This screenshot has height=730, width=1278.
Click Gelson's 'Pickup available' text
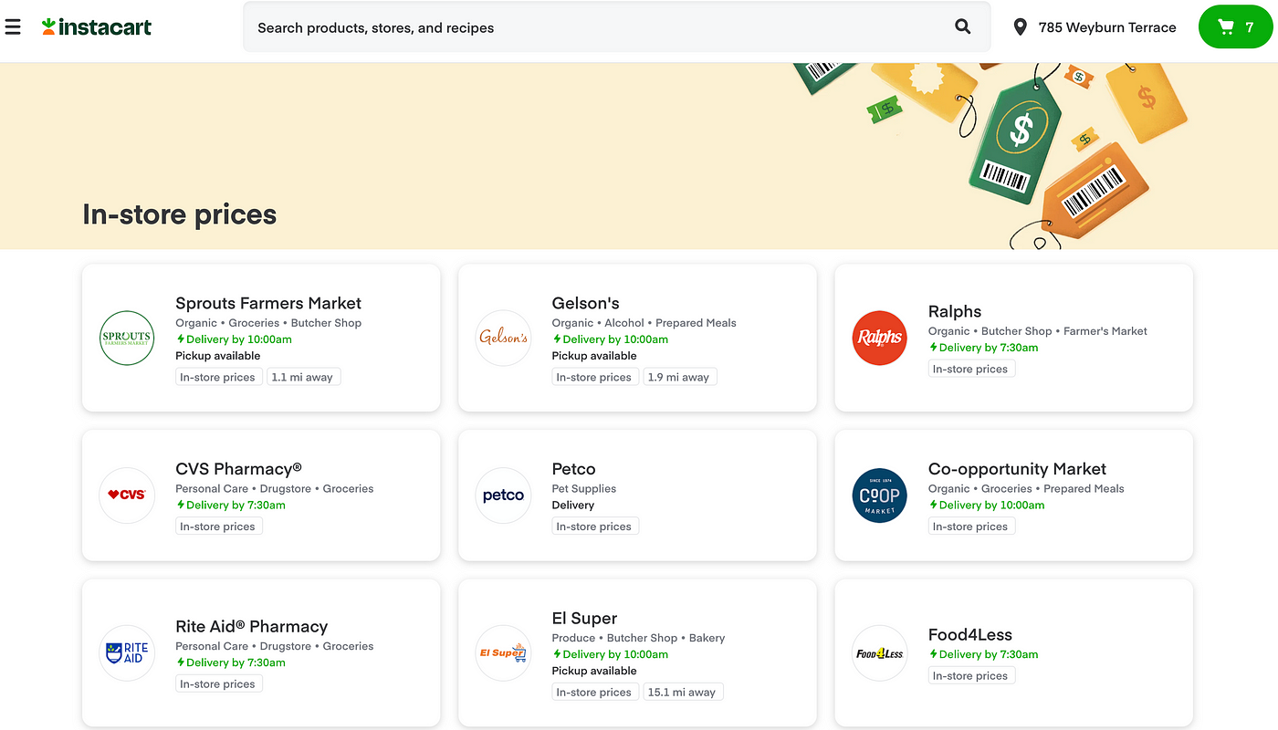[x=594, y=356]
